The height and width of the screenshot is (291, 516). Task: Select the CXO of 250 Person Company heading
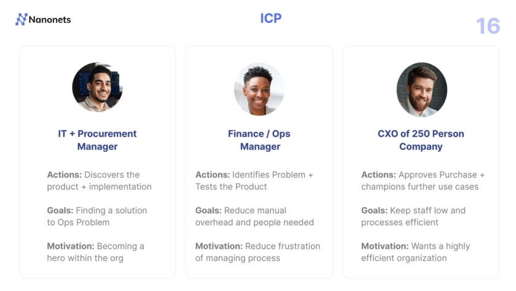coord(421,140)
